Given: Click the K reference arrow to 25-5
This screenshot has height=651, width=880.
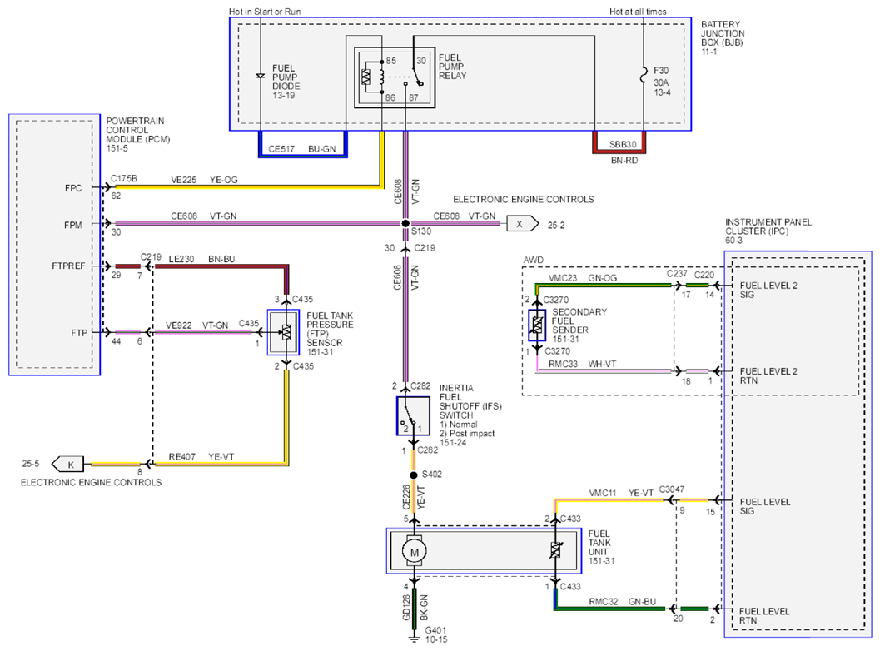Looking at the screenshot, I should (67, 465).
